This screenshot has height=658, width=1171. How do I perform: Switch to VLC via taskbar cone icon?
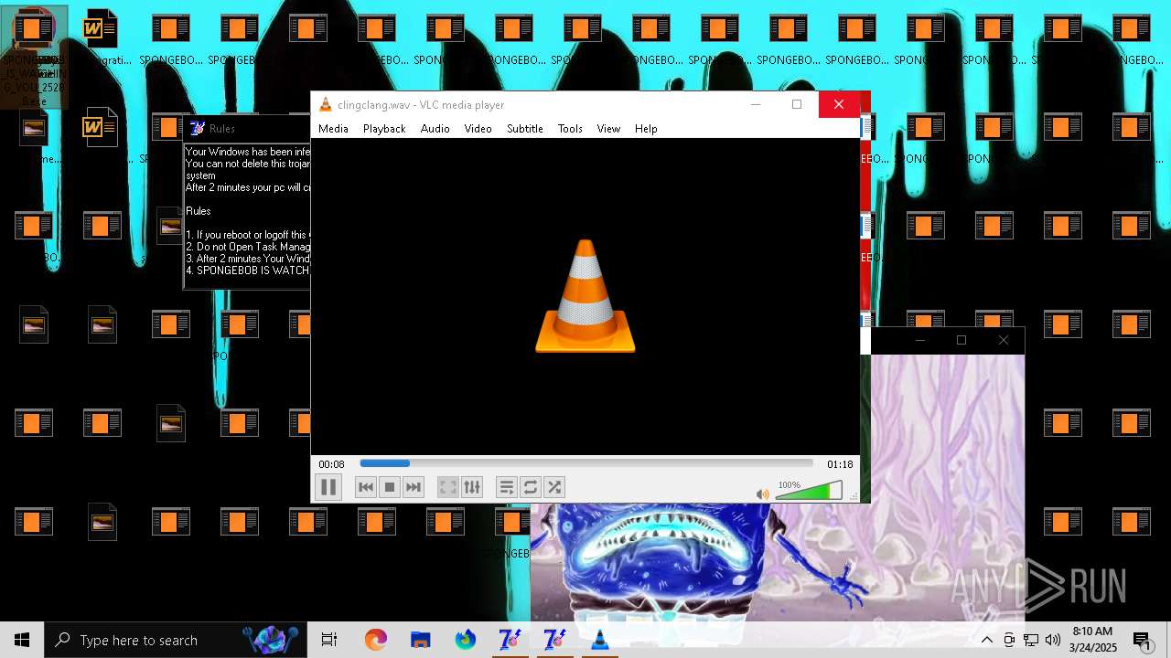pyautogui.click(x=599, y=640)
